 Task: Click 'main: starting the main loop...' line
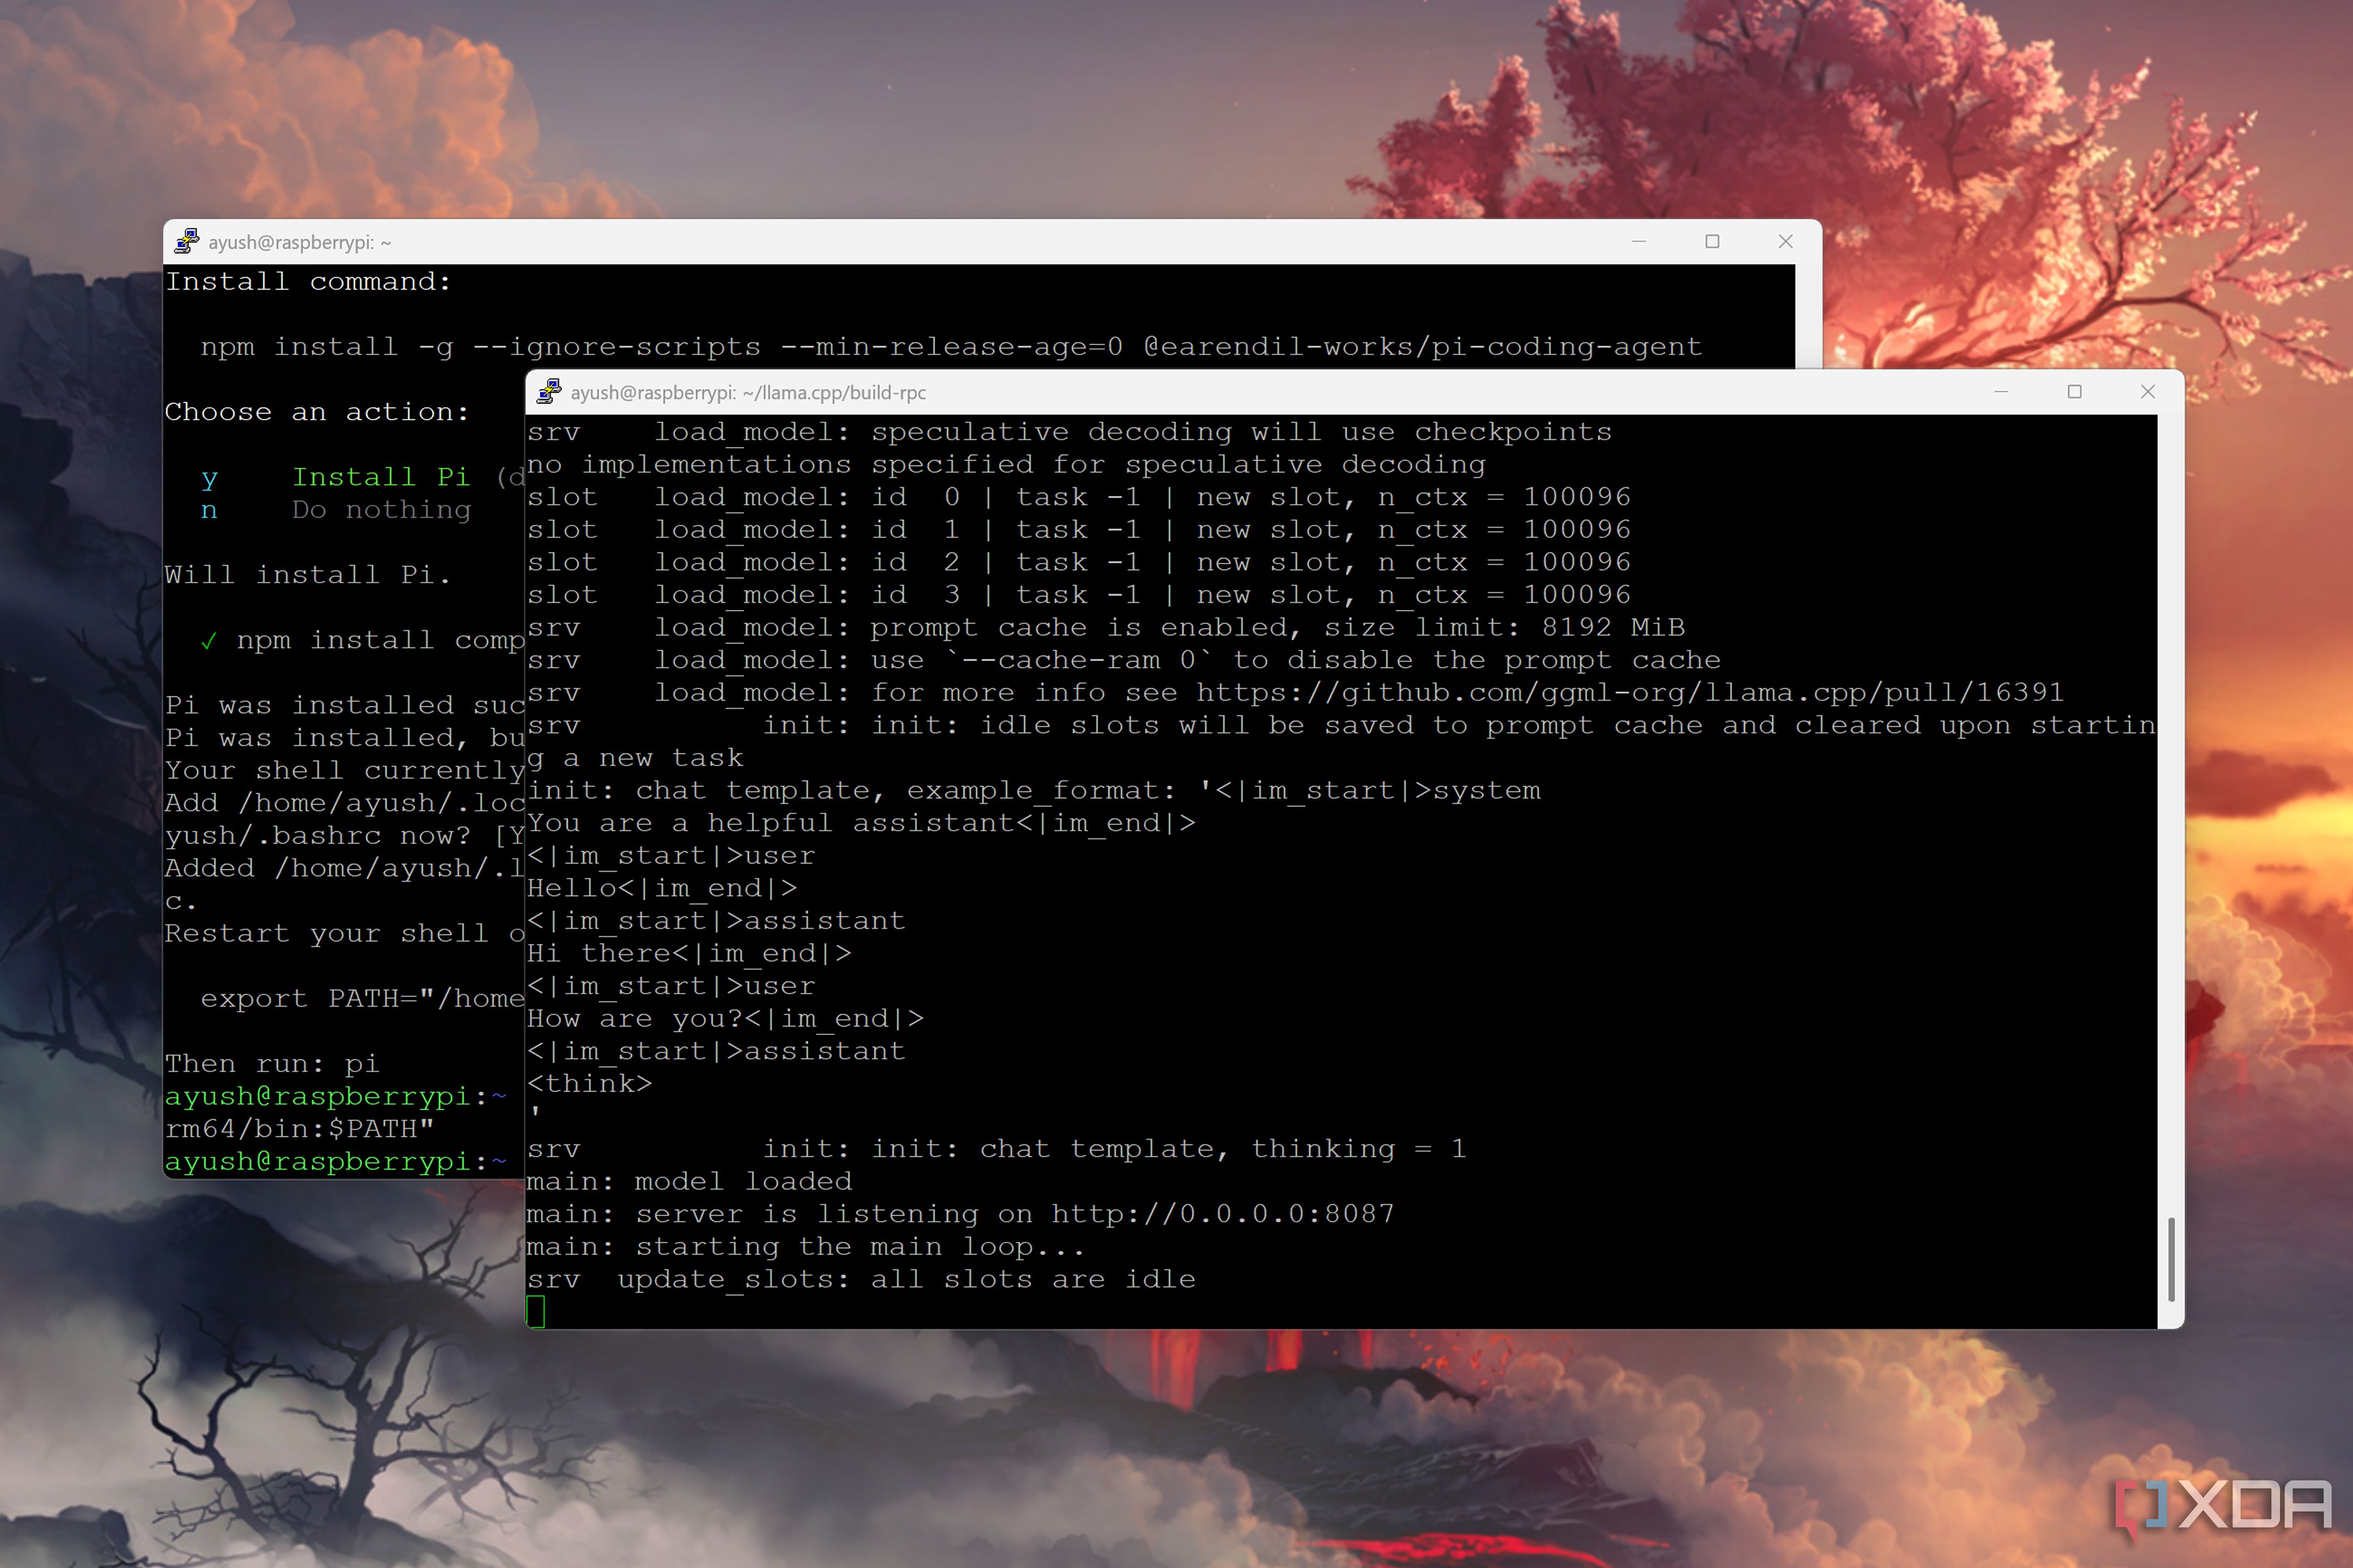[806, 1247]
